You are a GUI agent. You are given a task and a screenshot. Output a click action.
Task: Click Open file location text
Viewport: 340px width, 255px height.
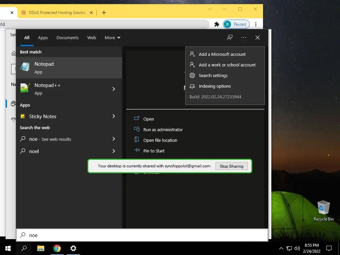click(x=160, y=140)
